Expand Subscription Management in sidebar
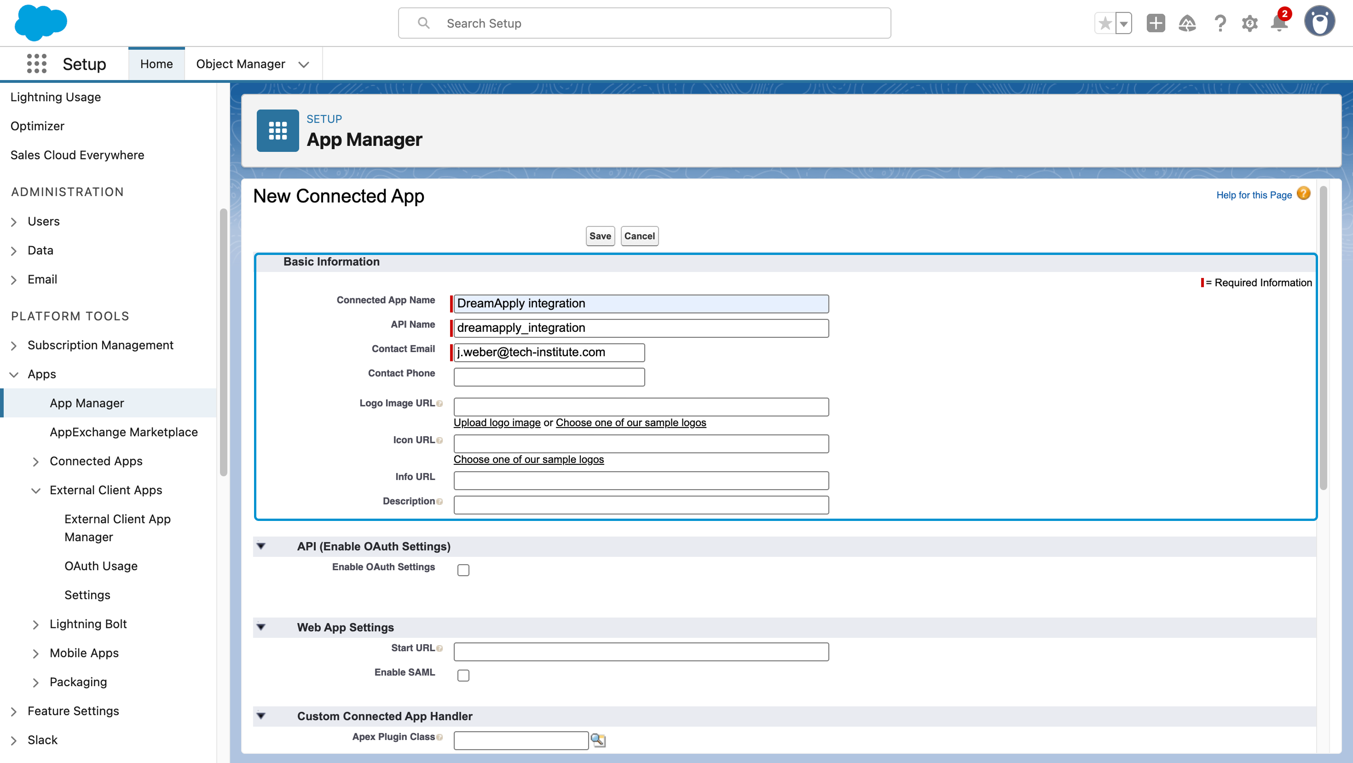Viewport: 1353px width, 763px height. [x=14, y=346]
